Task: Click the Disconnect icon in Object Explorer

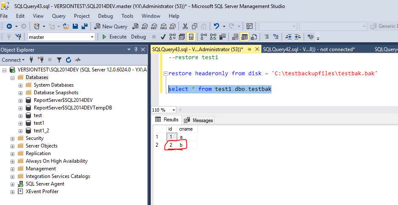Action: click(x=41, y=60)
